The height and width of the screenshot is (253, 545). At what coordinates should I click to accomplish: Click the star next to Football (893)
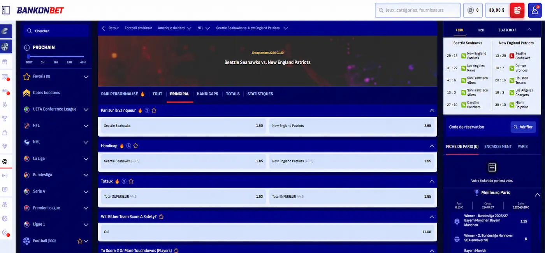coord(80,241)
